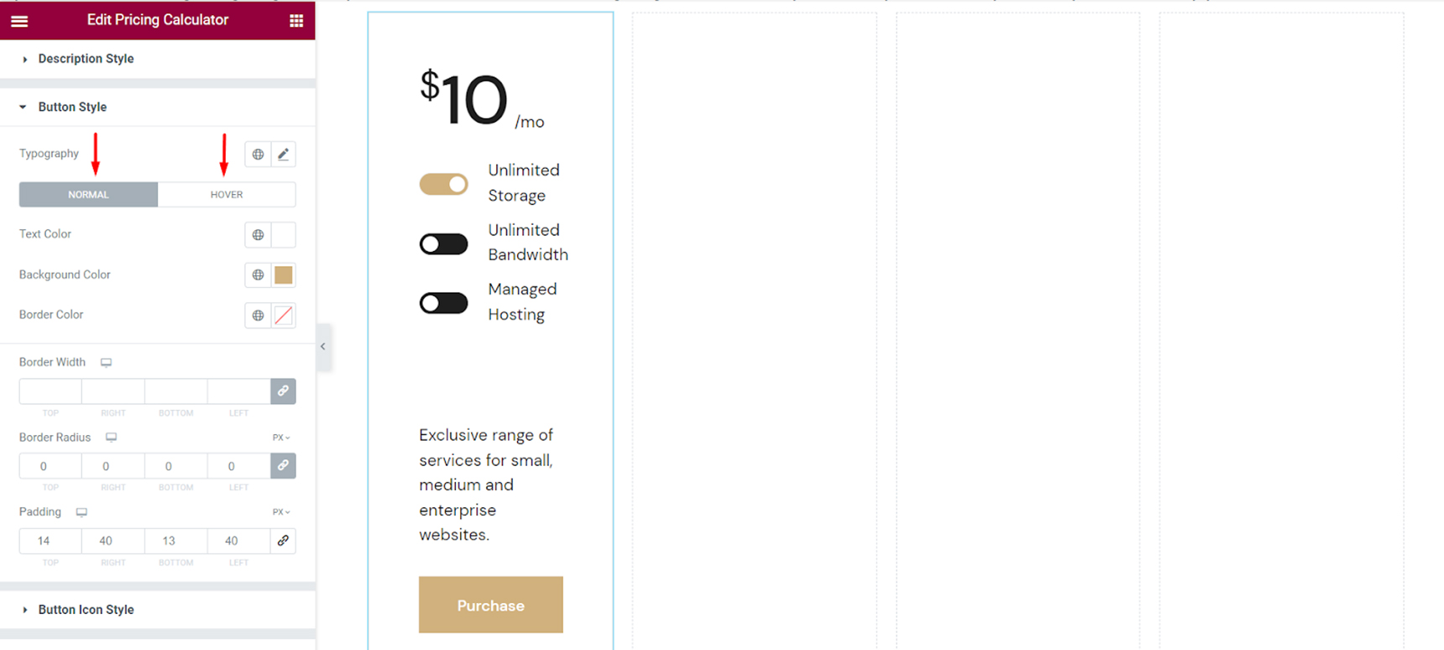
Task: Open the hamburger menu in the header
Action: tap(19, 20)
